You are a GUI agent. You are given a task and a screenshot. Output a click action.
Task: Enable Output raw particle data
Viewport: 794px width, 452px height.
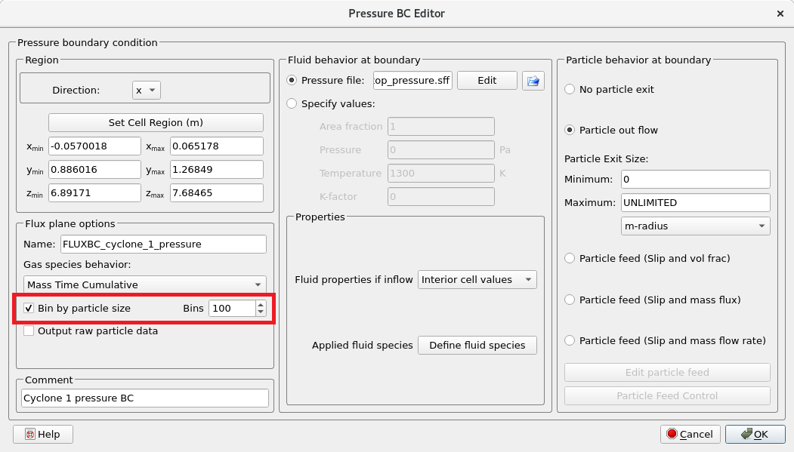[29, 331]
